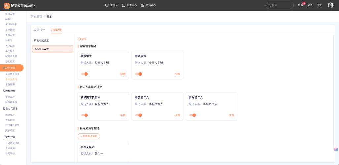
Task: Toggle off 新增需求 push switch
Action: (85, 74)
